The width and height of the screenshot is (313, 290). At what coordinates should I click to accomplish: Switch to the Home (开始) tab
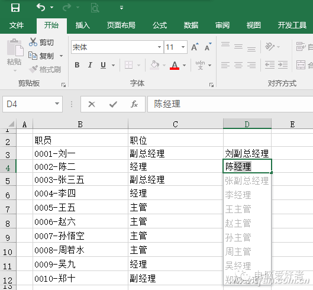pyautogui.click(x=51, y=25)
